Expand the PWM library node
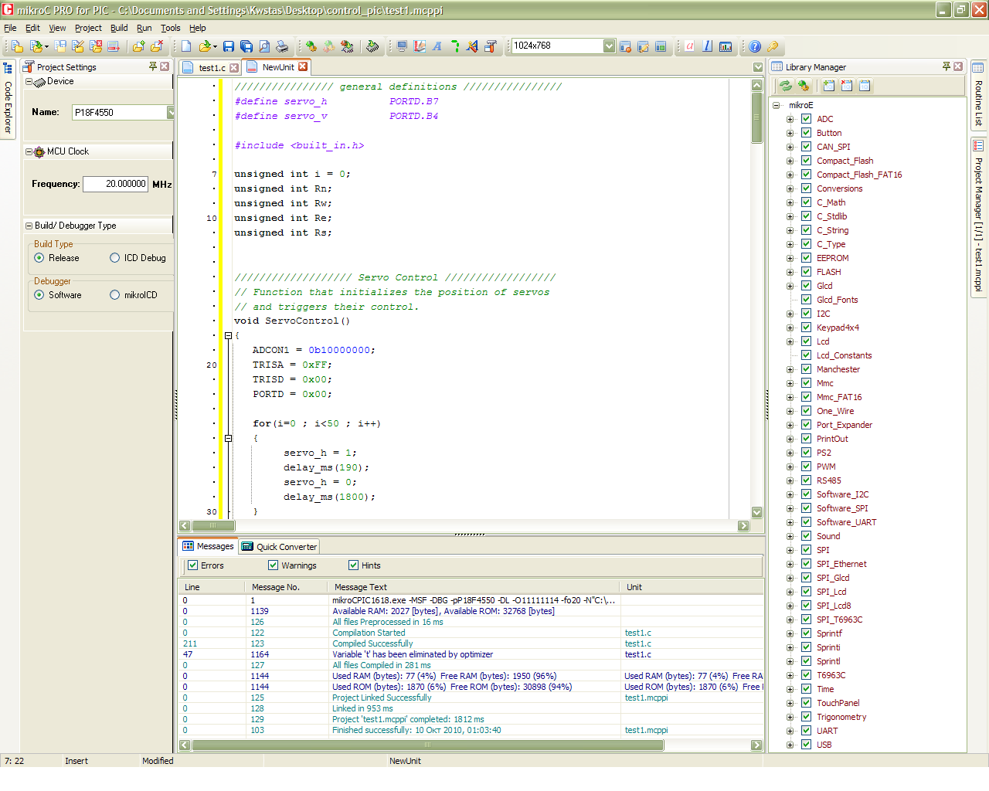Screen dimensions: 989x791 click(790, 467)
